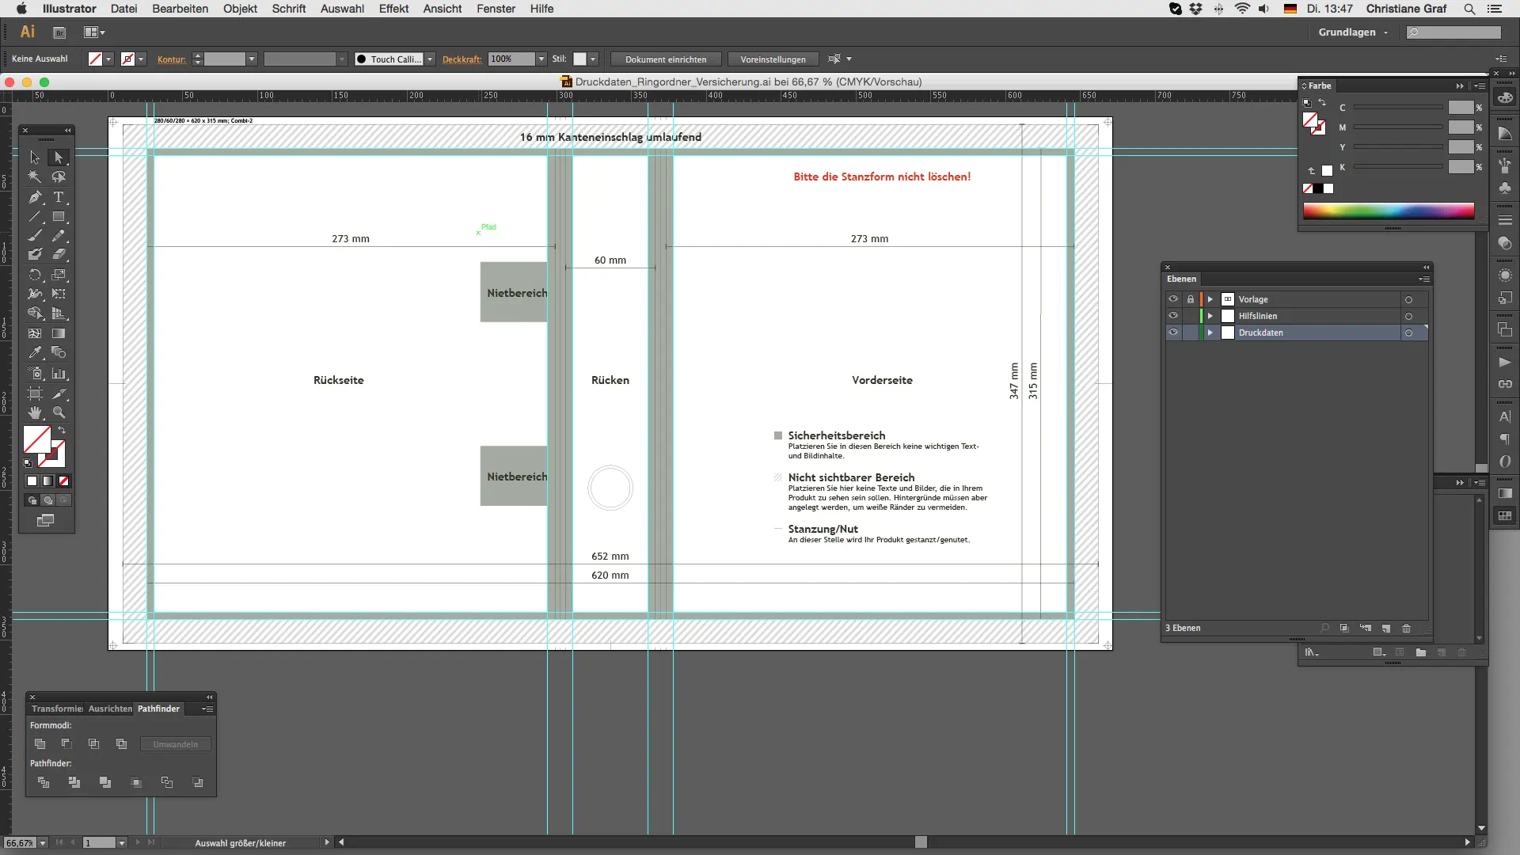The width and height of the screenshot is (1520, 855).
Task: Select the Type tool
Action: click(x=59, y=197)
